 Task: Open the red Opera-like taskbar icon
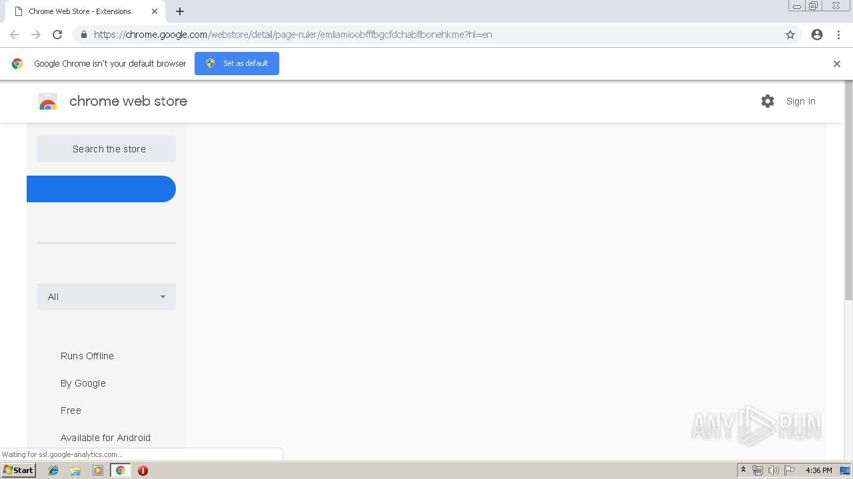pyautogui.click(x=143, y=470)
